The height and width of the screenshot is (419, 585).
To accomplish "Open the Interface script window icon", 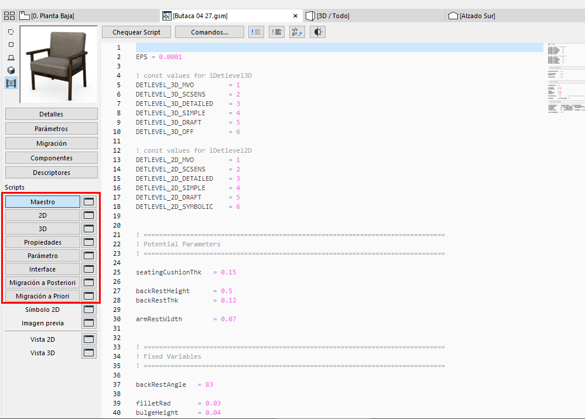I will click(88, 269).
